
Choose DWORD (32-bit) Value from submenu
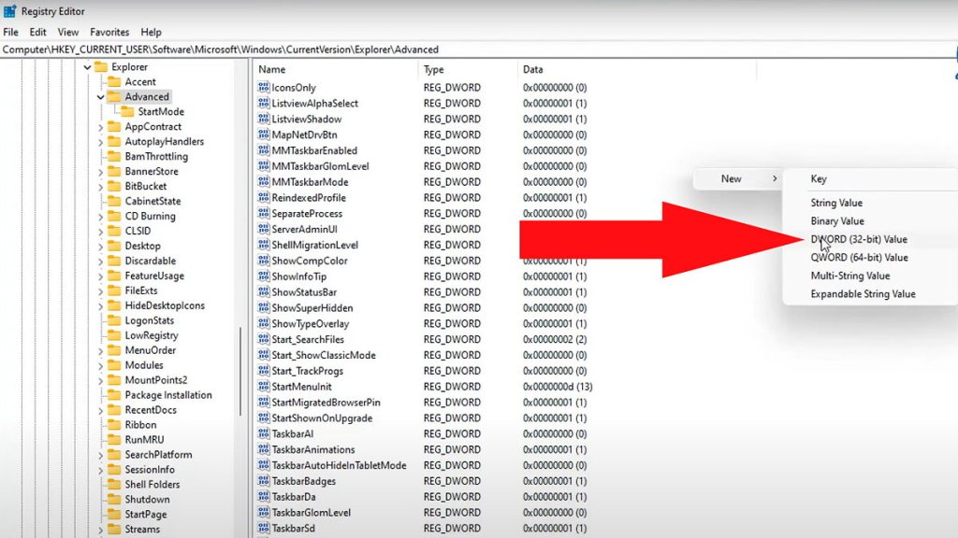(859, 239)
